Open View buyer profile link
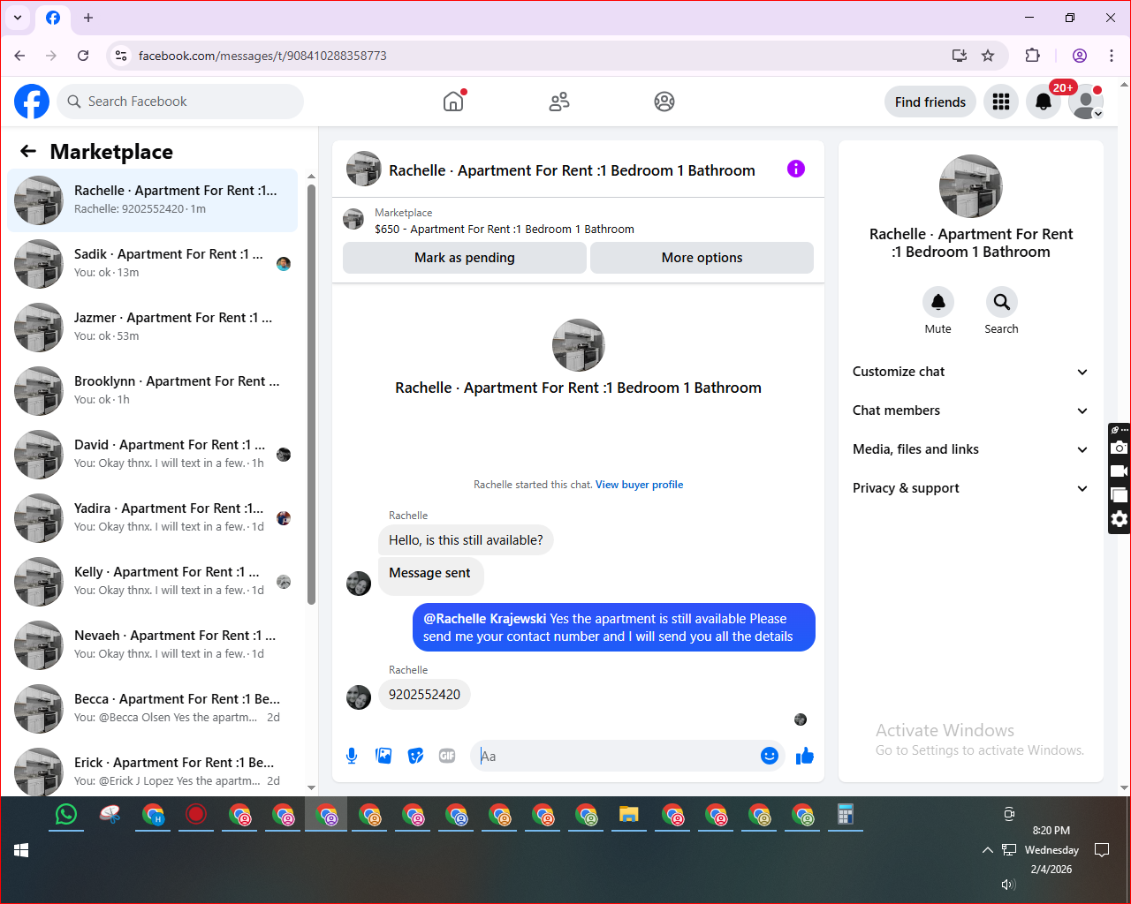 tap(639, 485)
